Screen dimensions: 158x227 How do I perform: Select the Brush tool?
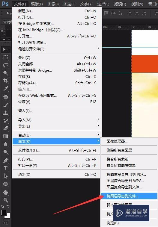[x=6, y=105]
